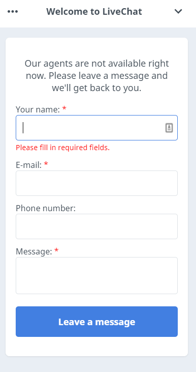Click the red asterisk beside E-mail
The height and width of the screenshot is (372, 196).
(46, 164)
